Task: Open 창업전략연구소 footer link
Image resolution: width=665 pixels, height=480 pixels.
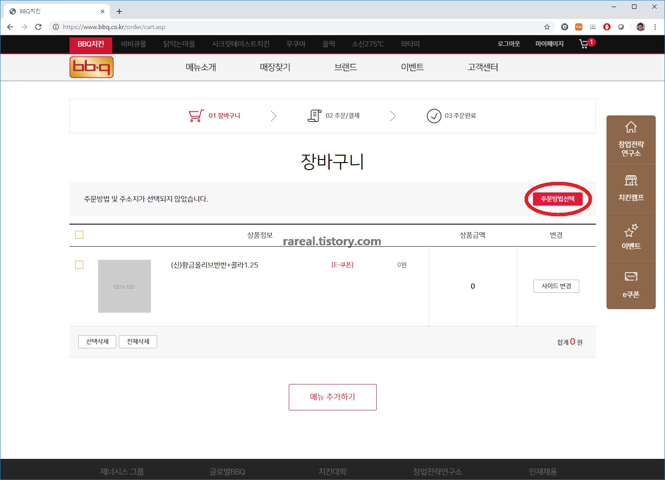Action: (437, 472)
